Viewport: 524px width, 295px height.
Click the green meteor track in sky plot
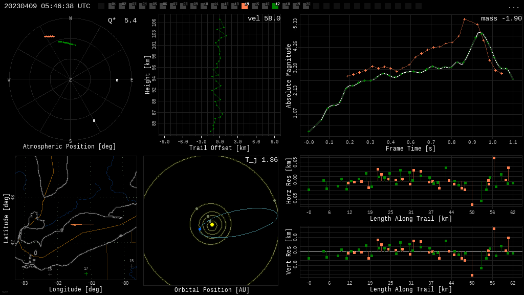67,43
